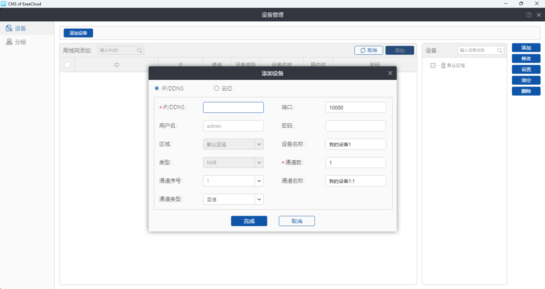Viewport: 545px width, 289px height.
Task: Click the 密码 input field
Action: point(356,126)
